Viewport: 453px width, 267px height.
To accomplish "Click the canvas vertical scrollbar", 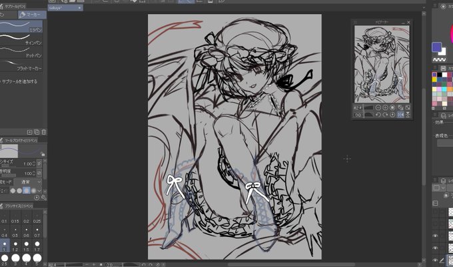I will [424, 136].
